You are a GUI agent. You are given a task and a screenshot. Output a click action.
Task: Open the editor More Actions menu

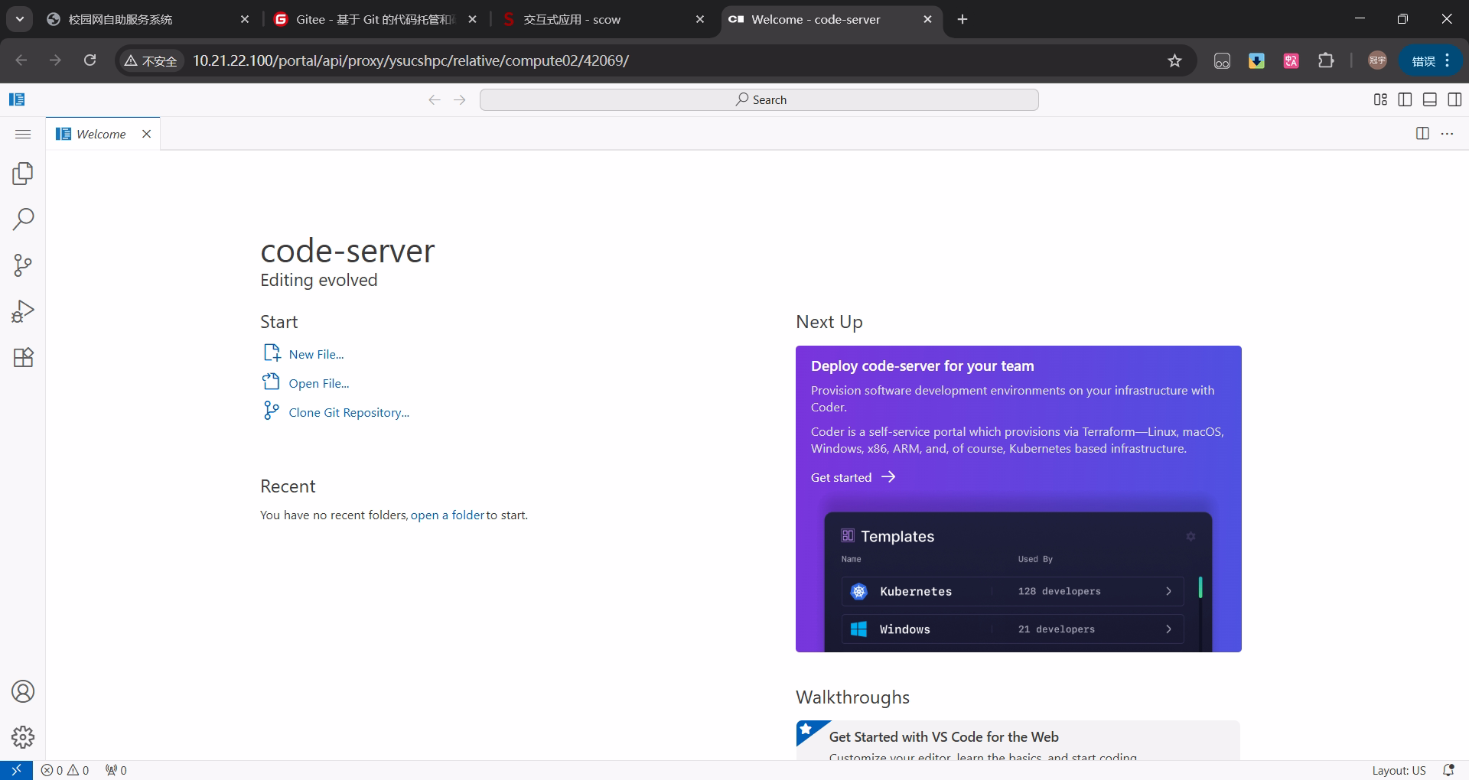tap(1447, 133)
